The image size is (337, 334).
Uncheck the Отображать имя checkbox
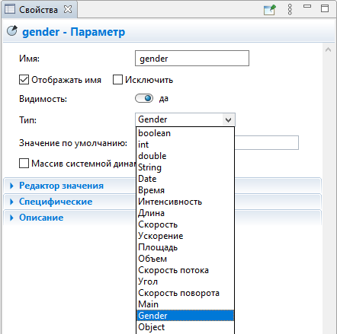(x=24, y=80)
